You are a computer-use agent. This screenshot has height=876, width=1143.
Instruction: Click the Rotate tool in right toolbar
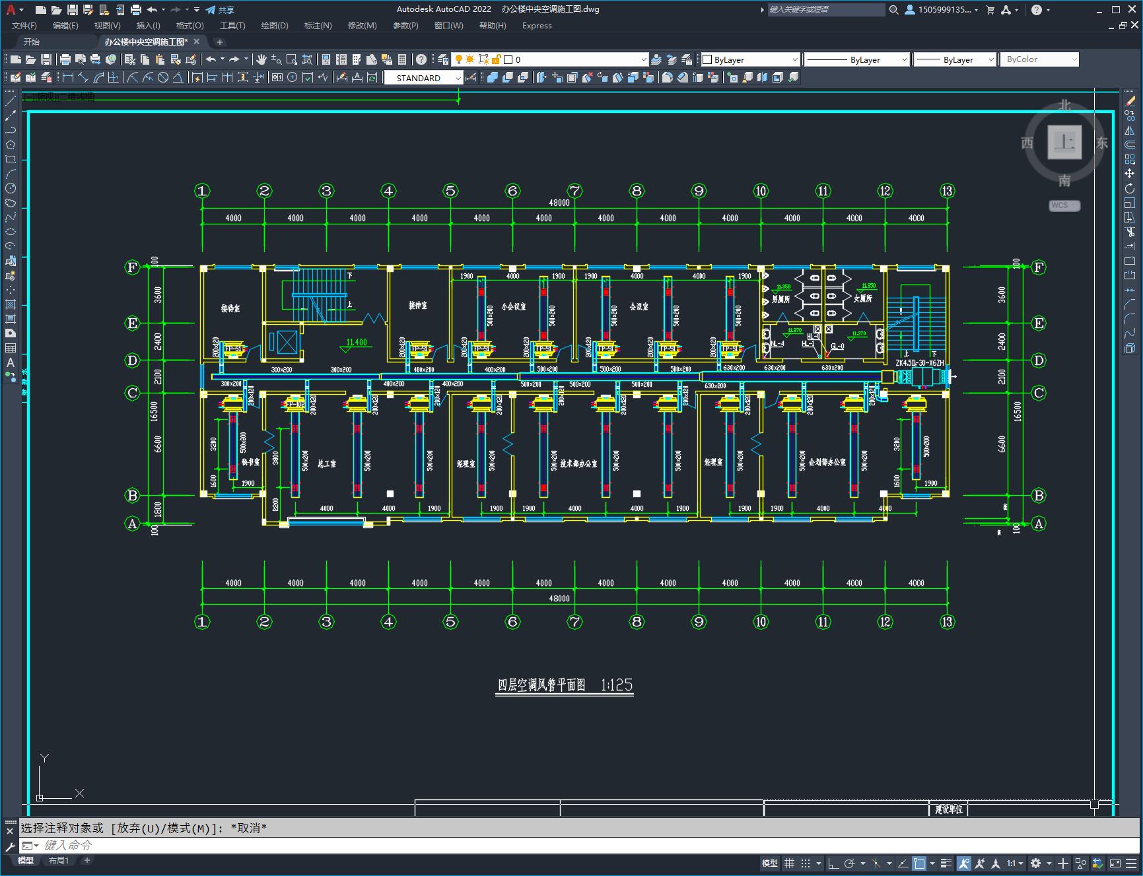click(x=1130, y=188)
